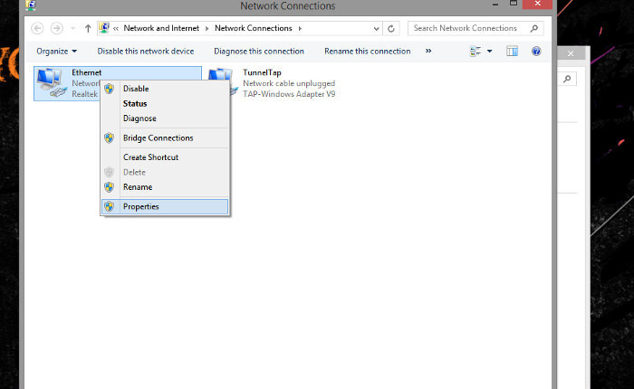Open the address bar history dropdown

click(376, 29)
